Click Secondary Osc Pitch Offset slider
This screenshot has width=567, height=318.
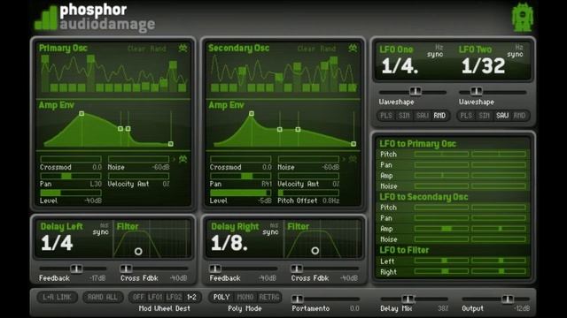308,193
